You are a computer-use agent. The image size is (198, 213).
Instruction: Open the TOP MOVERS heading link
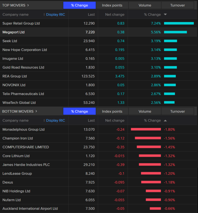14,5
